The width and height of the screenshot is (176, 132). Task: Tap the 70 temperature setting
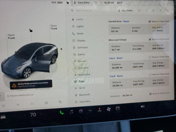click(33, 115)
